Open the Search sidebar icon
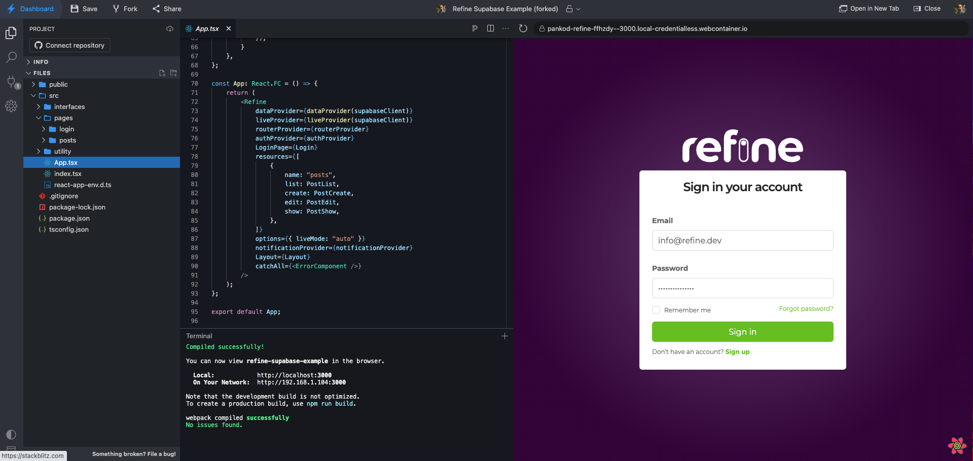Viewport: 973px width, 461px height. click(x=11, y=57)
